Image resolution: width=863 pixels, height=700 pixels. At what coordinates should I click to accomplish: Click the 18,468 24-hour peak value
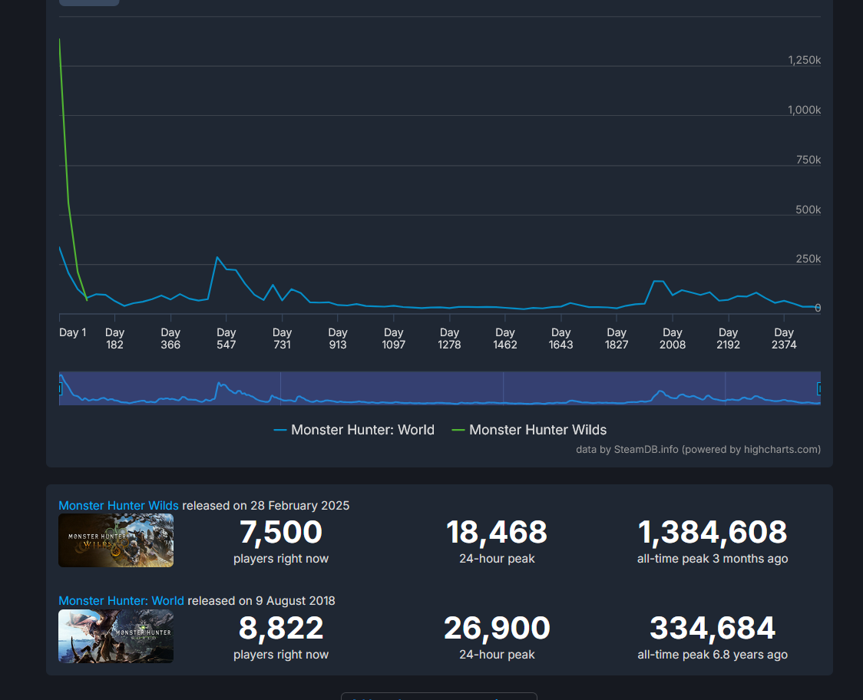(x=497, y=532)
